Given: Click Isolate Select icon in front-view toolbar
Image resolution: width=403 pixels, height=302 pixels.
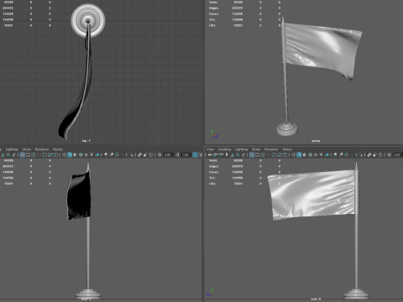Looking at the screenshot, I should pyautogui.click(x=131, y=154).
